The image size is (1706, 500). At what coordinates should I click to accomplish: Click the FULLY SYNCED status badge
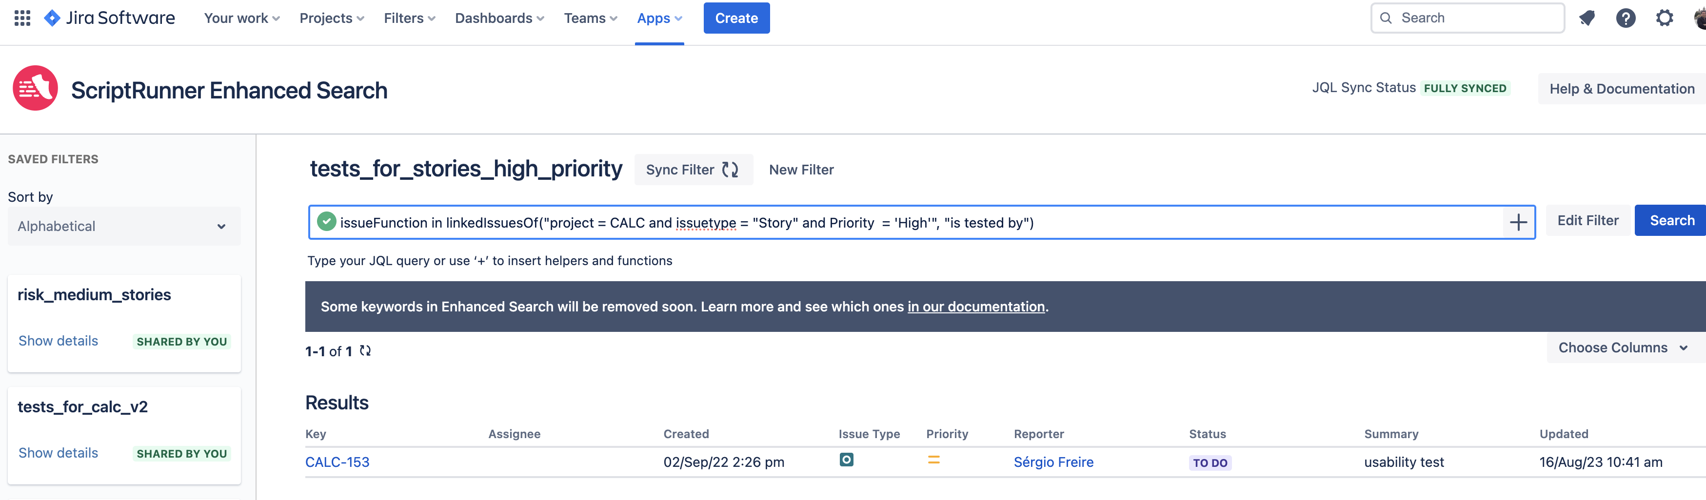tap(1465, 89)
